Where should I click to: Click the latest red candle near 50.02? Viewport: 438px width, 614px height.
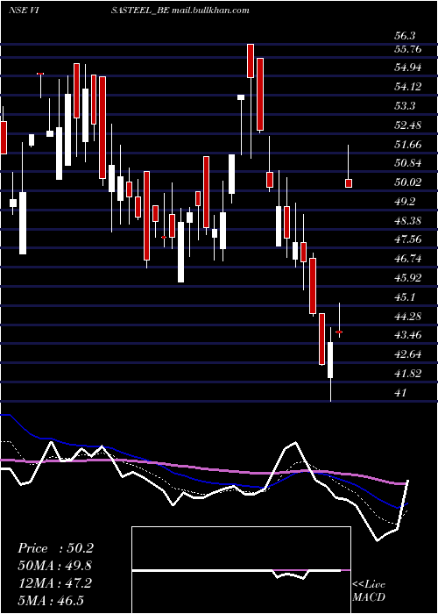[349, 182]
